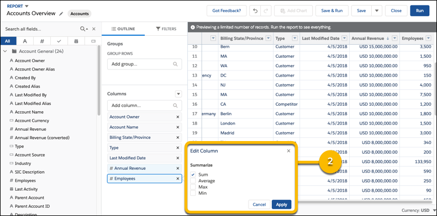Apply the Edit Column changes
Image resolution: width=437 pixels, height=216 pixels.
(282, 204)
